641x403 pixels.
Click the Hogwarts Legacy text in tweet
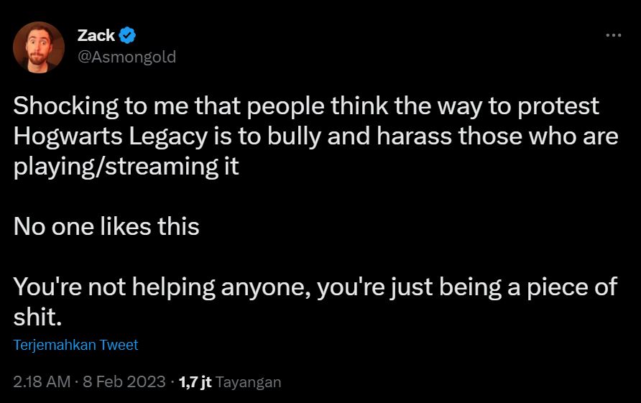pyautogui.click(x=111, y=136)
